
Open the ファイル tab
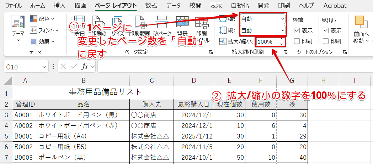[14, 5]
